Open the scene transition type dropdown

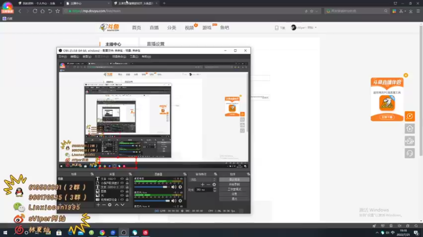click(203, 180)
